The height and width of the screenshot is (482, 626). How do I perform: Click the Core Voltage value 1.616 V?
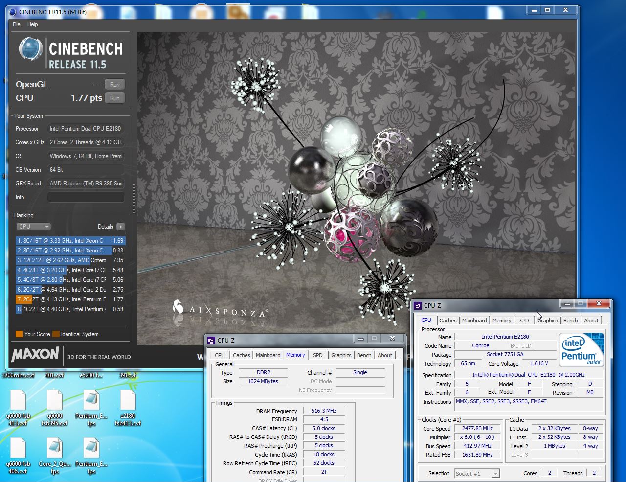(539, 364)
